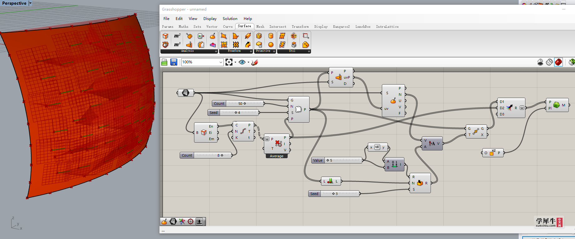
Task: Select the pink-blue surface curvature icon
Action: (213, 45)
